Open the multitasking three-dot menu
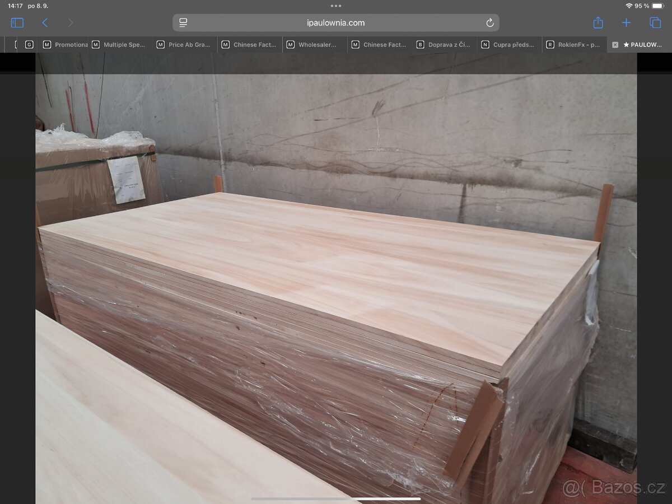The height and width of the screenshot is (504, 672). click(336, 6)
